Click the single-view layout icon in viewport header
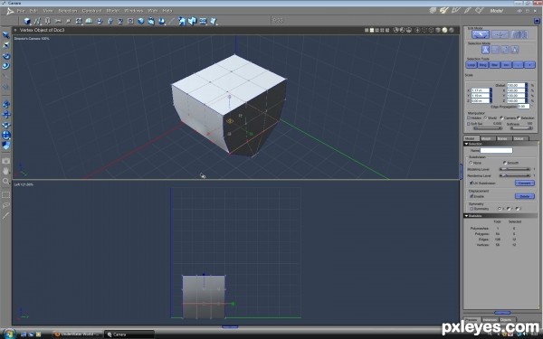The image size is (543, 339). tap(367, 31)
